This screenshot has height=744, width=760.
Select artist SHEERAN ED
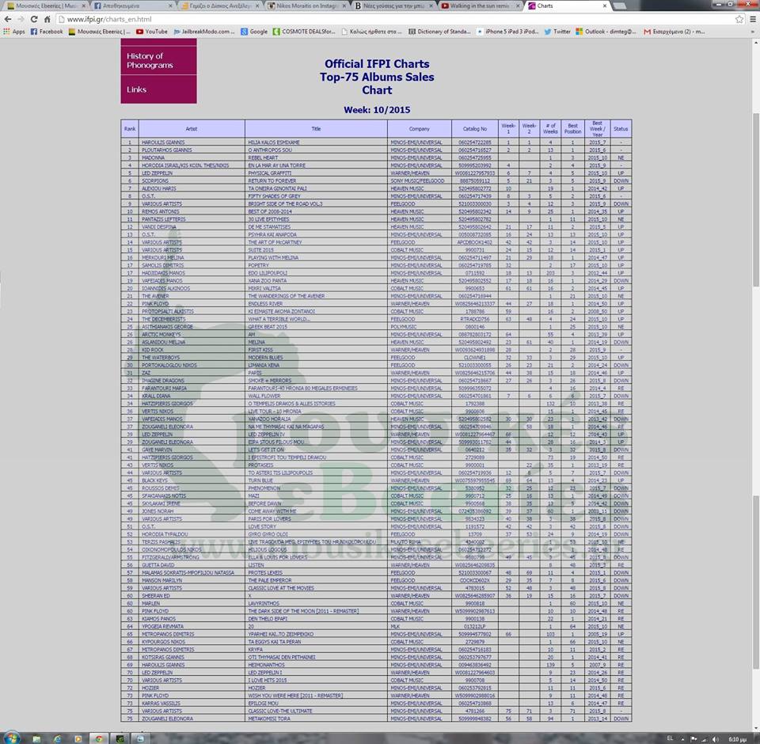click(156, 596)
